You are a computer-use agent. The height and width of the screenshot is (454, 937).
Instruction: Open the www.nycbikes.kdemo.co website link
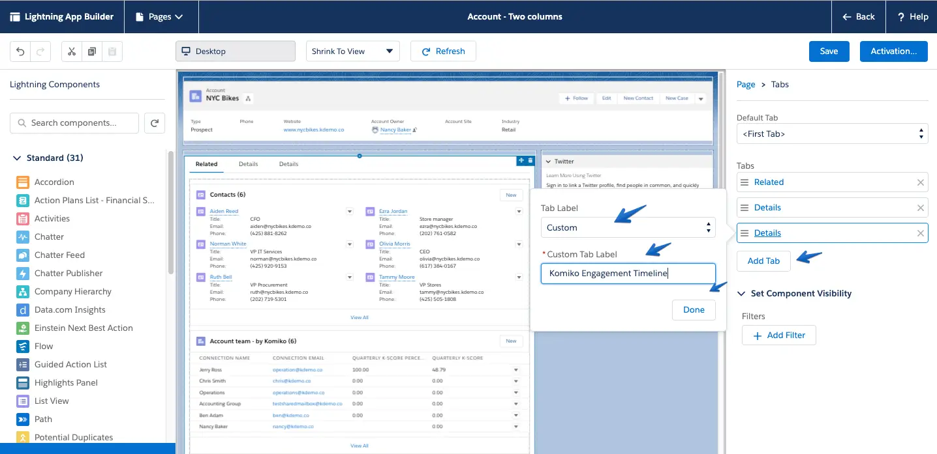[313, 130]
